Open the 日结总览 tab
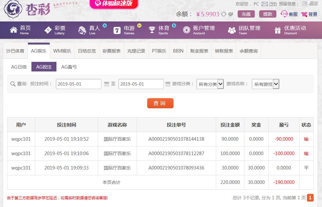The image size is (322, 207). (87, 51)
